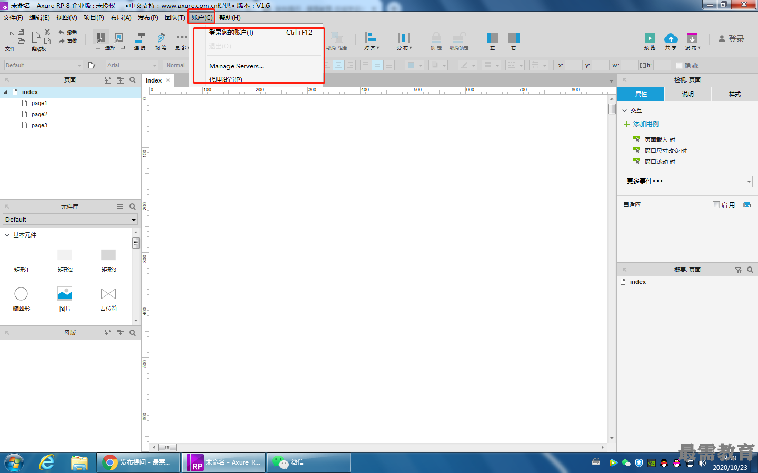Open the widget library options menu icon

pyautogui.click(x=120, y=207)
